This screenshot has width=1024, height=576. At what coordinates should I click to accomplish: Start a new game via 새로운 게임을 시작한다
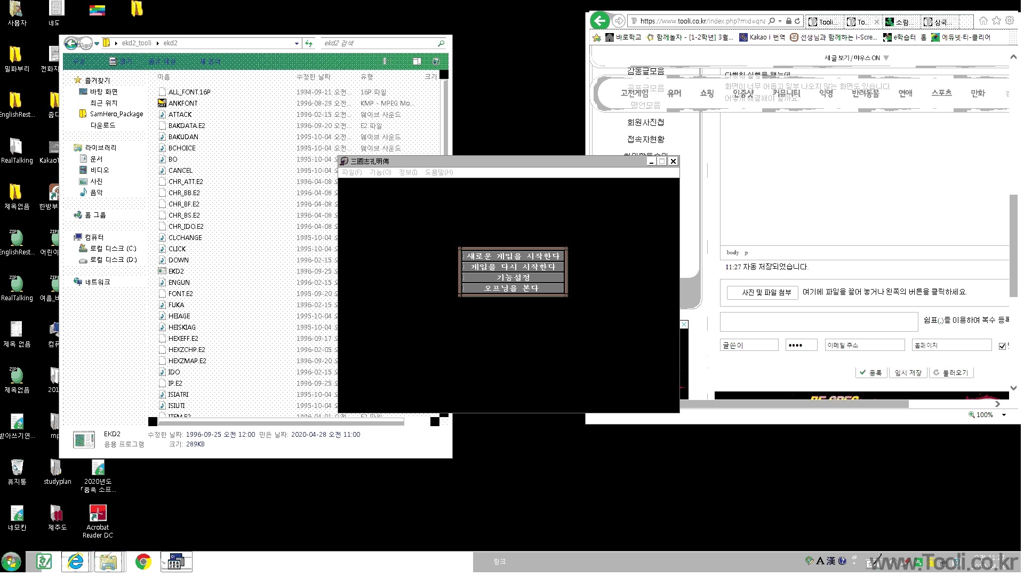click(513, 256)
